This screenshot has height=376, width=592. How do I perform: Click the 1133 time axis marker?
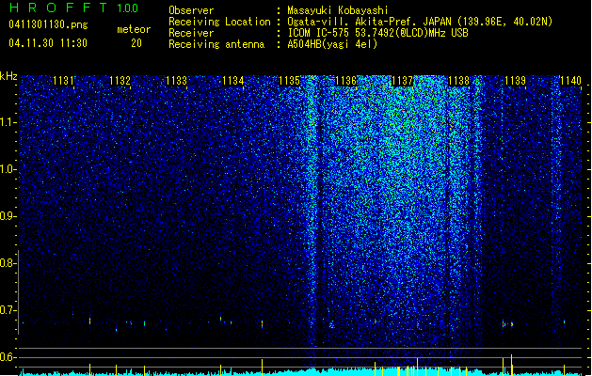pyautogui.click(x=176, y=81)
